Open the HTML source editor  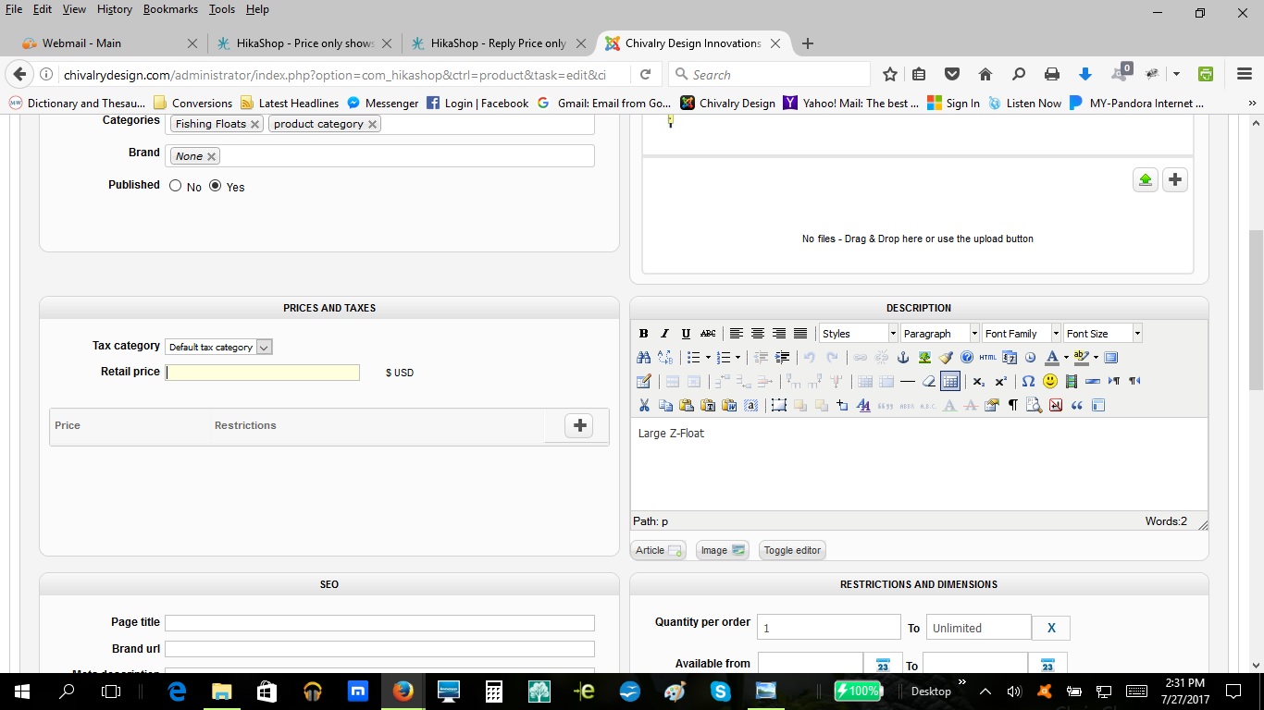[x=988, y=358]
